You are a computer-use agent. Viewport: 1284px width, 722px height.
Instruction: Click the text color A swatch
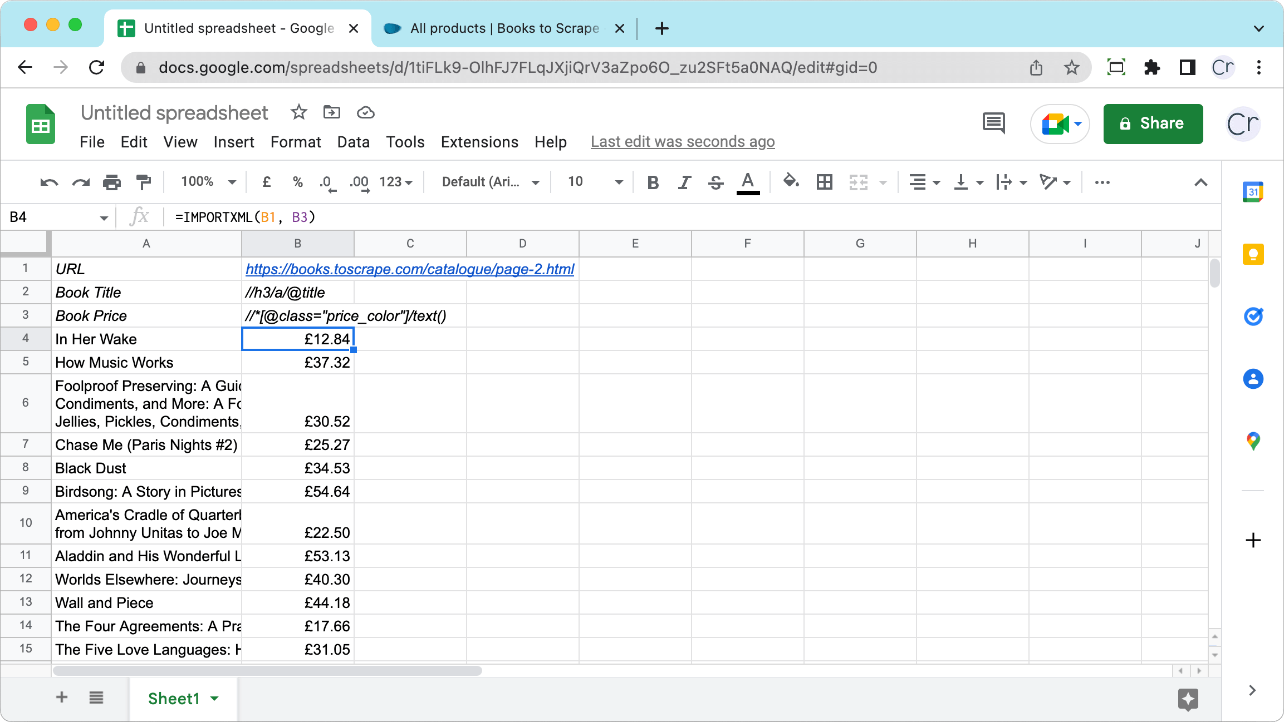(748, 182)
